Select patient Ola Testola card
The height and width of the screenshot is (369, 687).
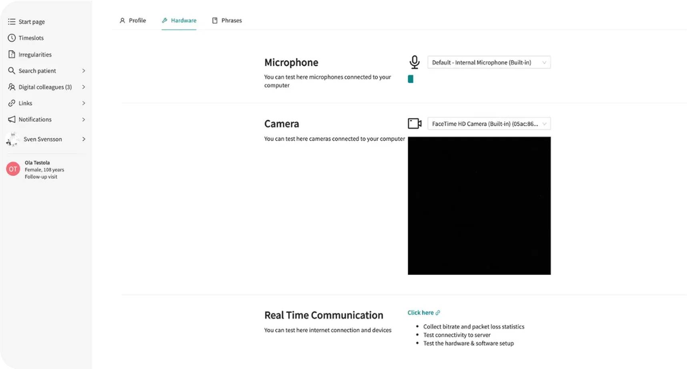(x=44, y=170)
